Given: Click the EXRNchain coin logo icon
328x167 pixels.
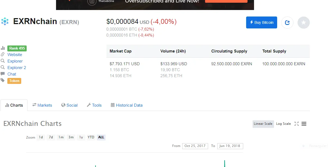Looking at the screenshot, I should coord(5,21).
